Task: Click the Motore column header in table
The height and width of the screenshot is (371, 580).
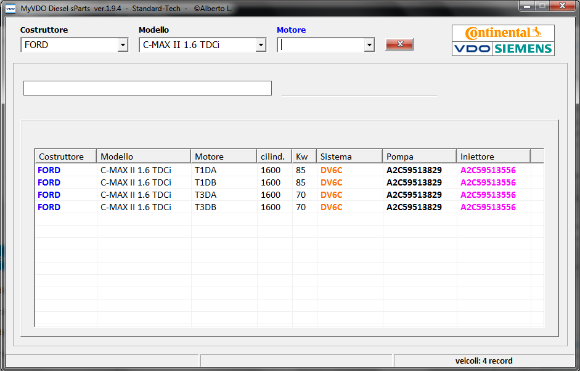Action: click(224, 157)
